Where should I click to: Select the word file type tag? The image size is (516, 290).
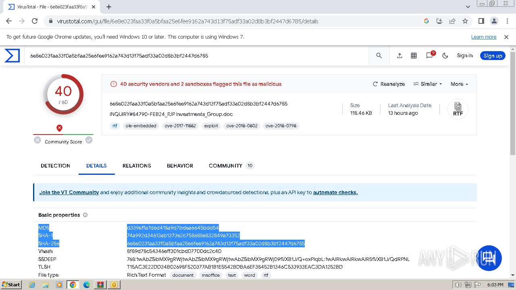[250, 275]
